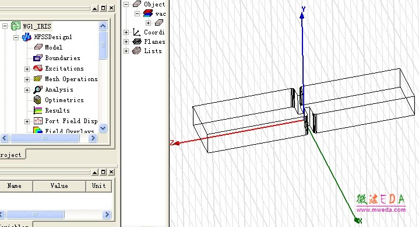This screenshot has width=419, height=227.
Task: Click the Optimetrics icon
Action: click(x=38, y=100)
